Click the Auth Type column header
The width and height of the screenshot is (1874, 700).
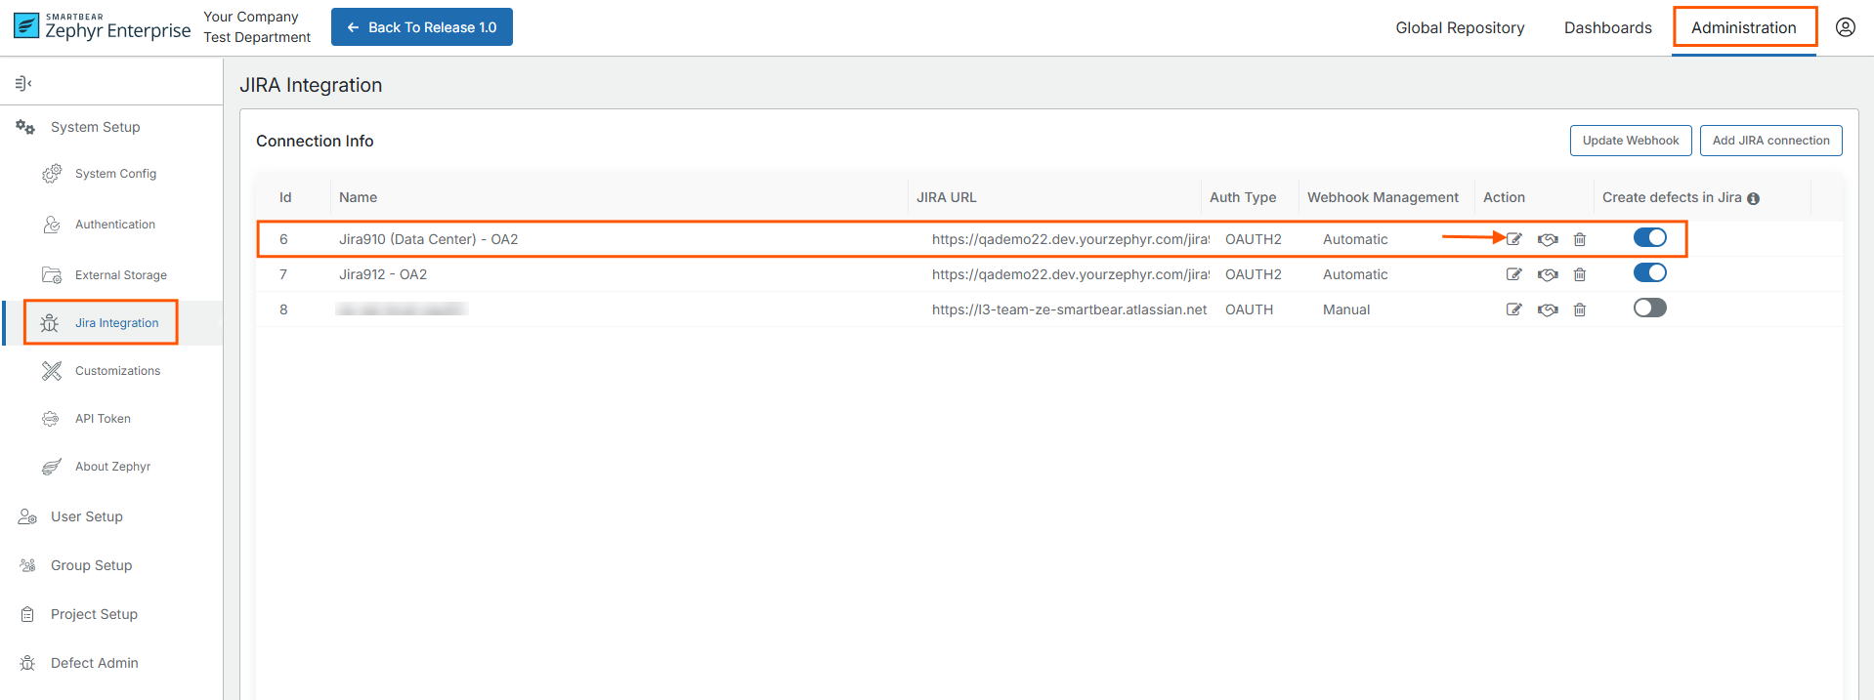pos(1243,197)
